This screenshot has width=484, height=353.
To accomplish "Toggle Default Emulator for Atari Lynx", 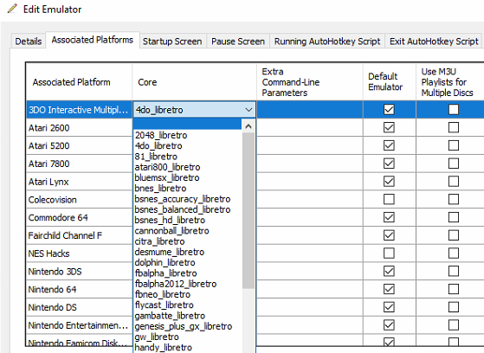I will point(389,182).
